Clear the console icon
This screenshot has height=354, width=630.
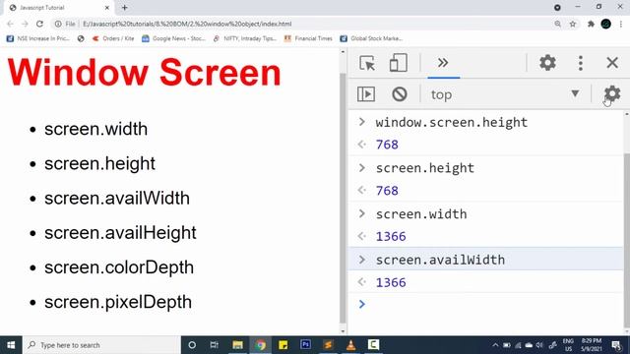400,94
